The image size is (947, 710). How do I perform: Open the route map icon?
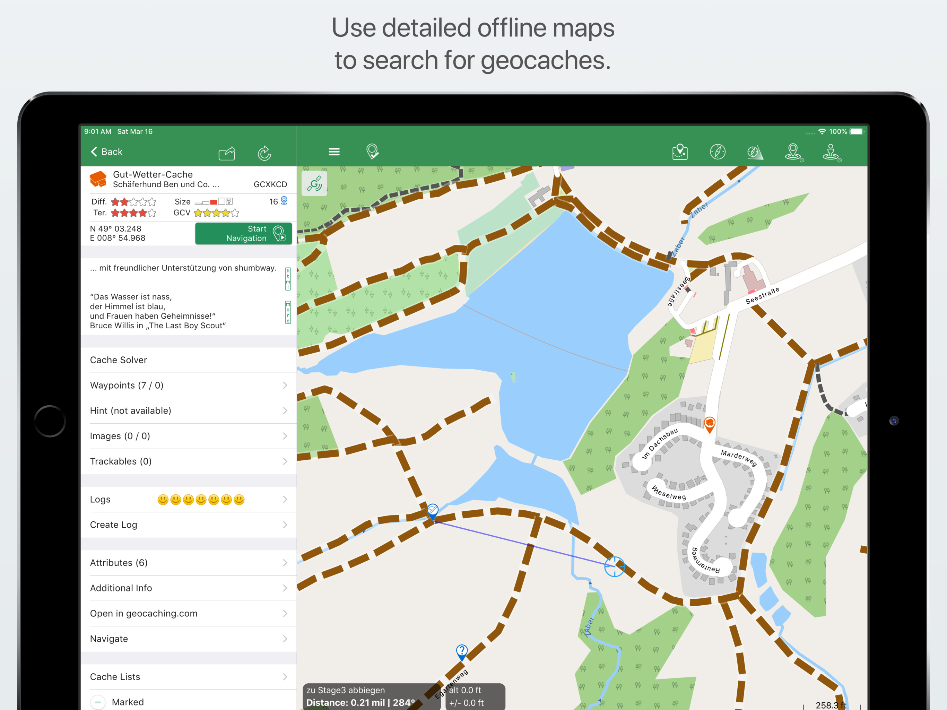(680, 151)
